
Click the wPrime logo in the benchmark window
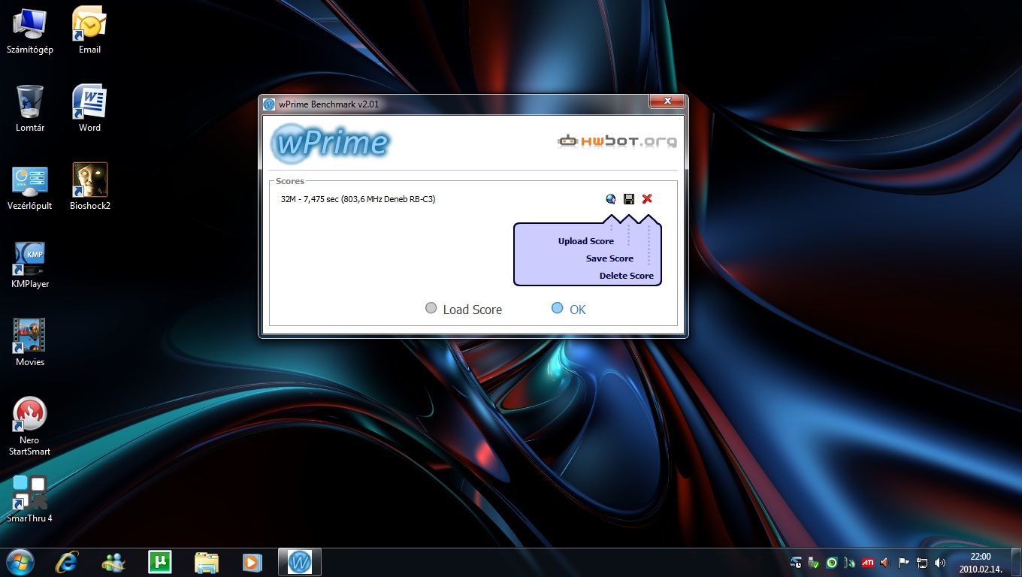331,143
